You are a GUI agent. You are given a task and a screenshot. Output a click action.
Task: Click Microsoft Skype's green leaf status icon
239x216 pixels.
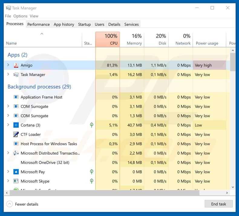[91, 181]
